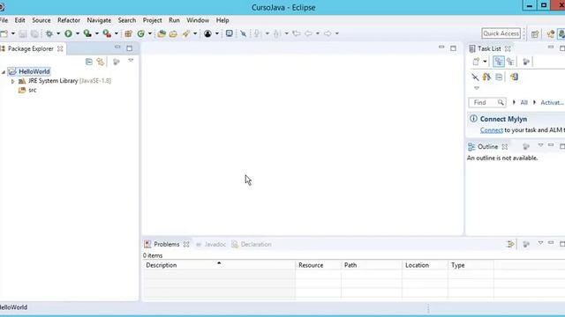Click the Back navigation arrow icon

[x=308, y=33]
